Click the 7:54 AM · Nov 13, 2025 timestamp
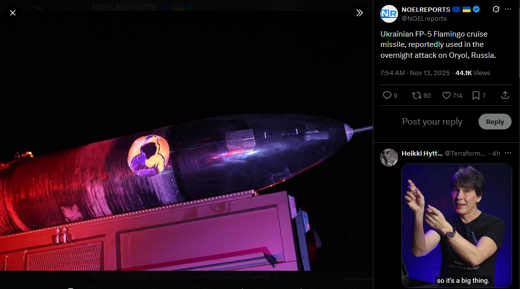520x289 pixels. pyautogui.click(x=415, y=73)
